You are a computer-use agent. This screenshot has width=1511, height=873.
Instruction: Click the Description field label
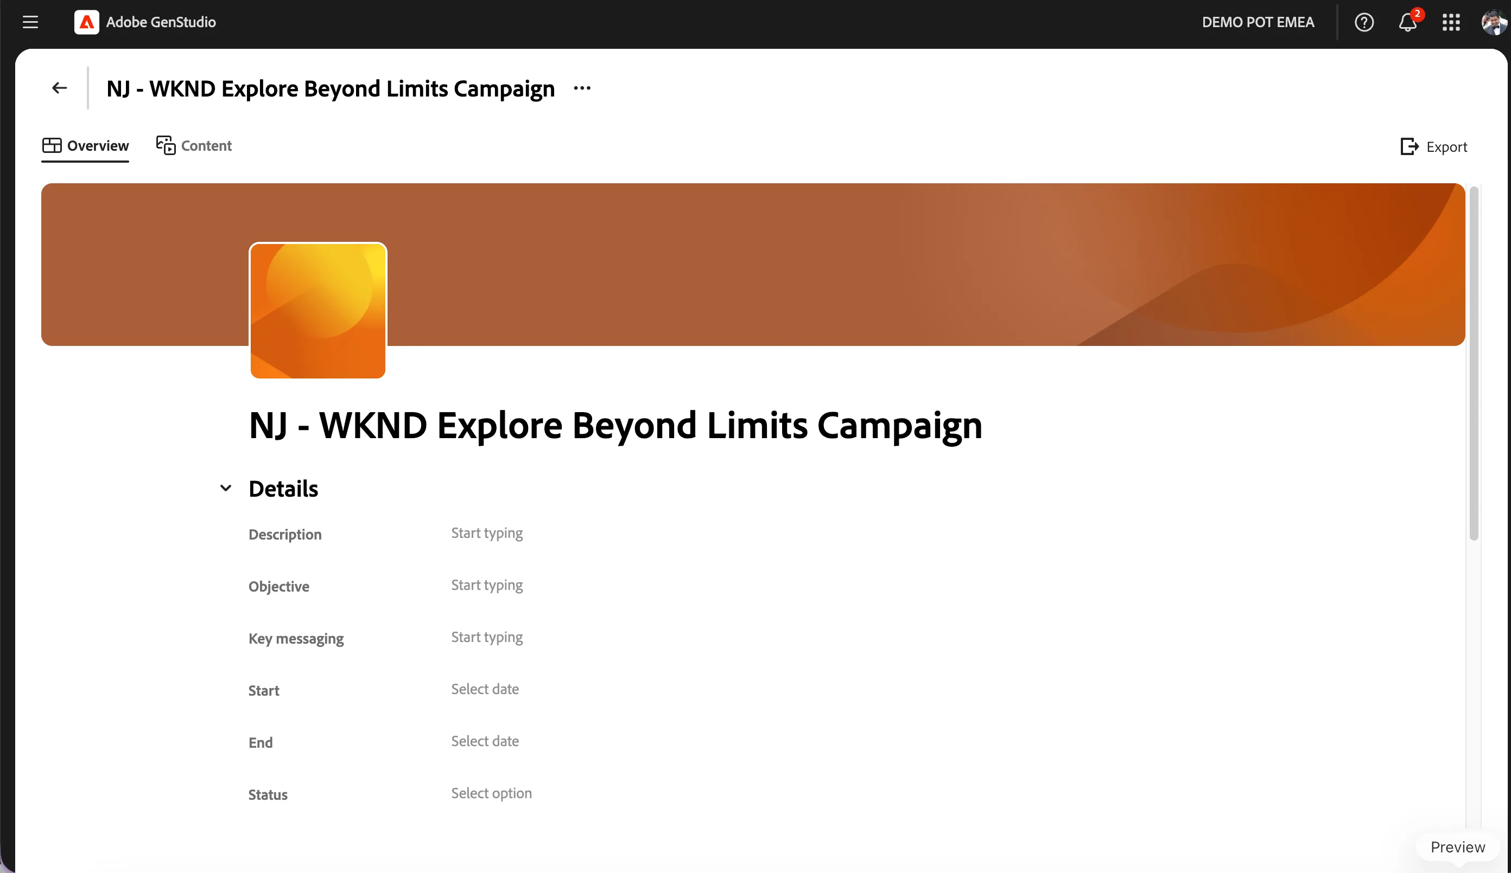coord(285,535)
